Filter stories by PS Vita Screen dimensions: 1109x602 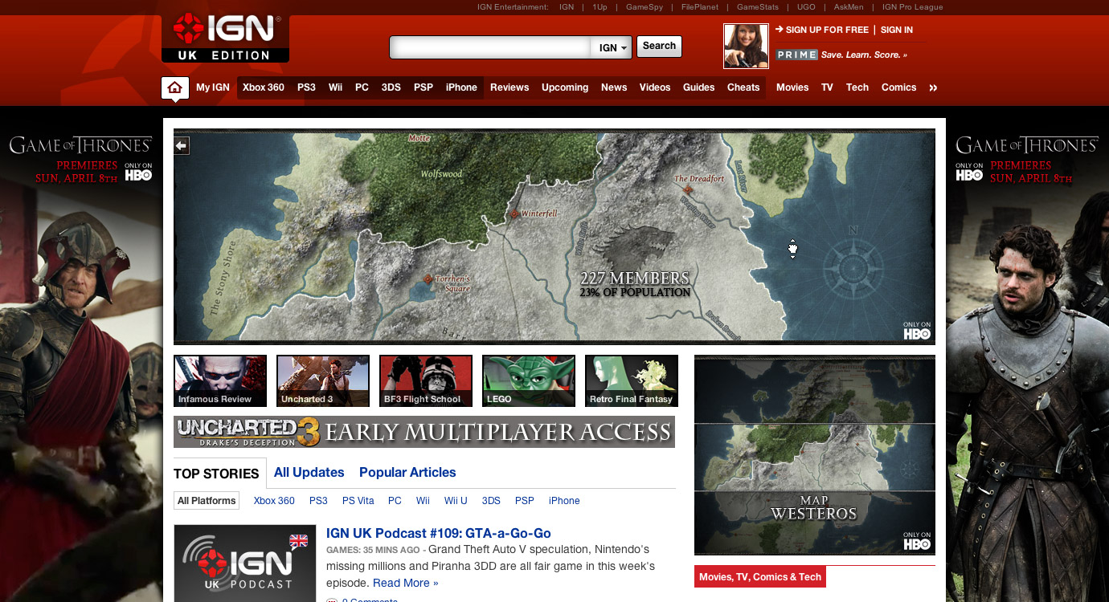[x=358, y=501]
